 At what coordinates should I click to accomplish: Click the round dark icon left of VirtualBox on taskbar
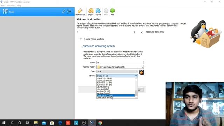click(84, 123)
